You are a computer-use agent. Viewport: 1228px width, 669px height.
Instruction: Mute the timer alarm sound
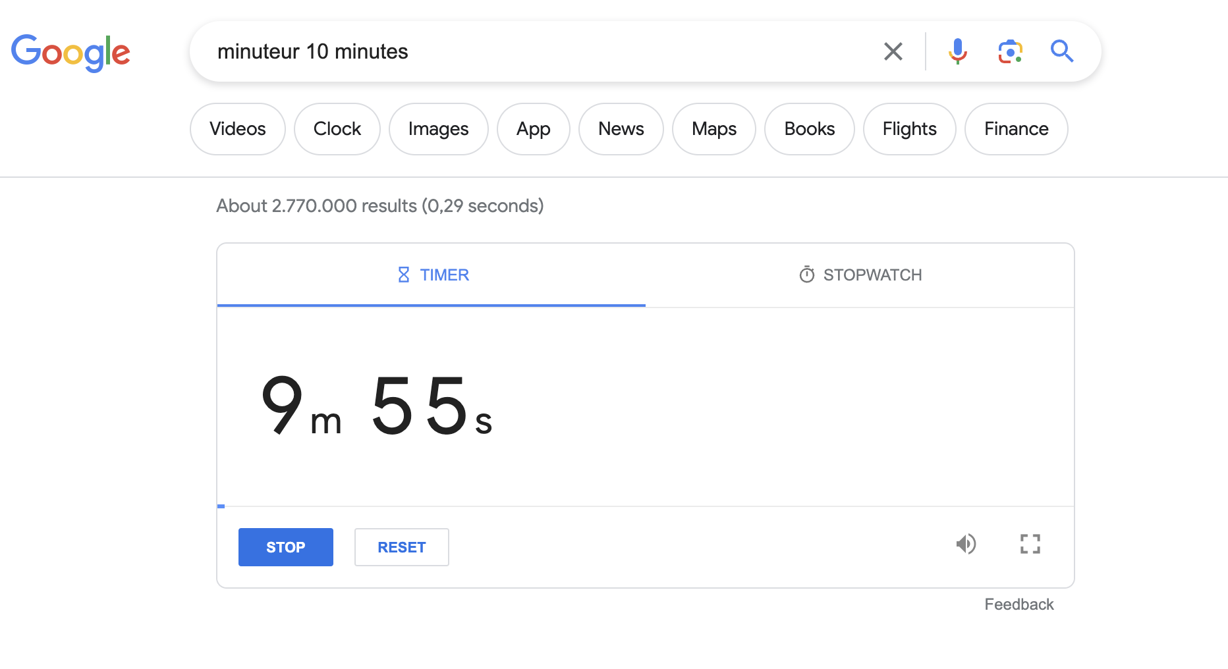pos(966,544)
